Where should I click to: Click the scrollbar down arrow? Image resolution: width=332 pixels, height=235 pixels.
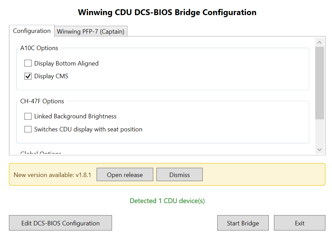(x=319, y=150)
